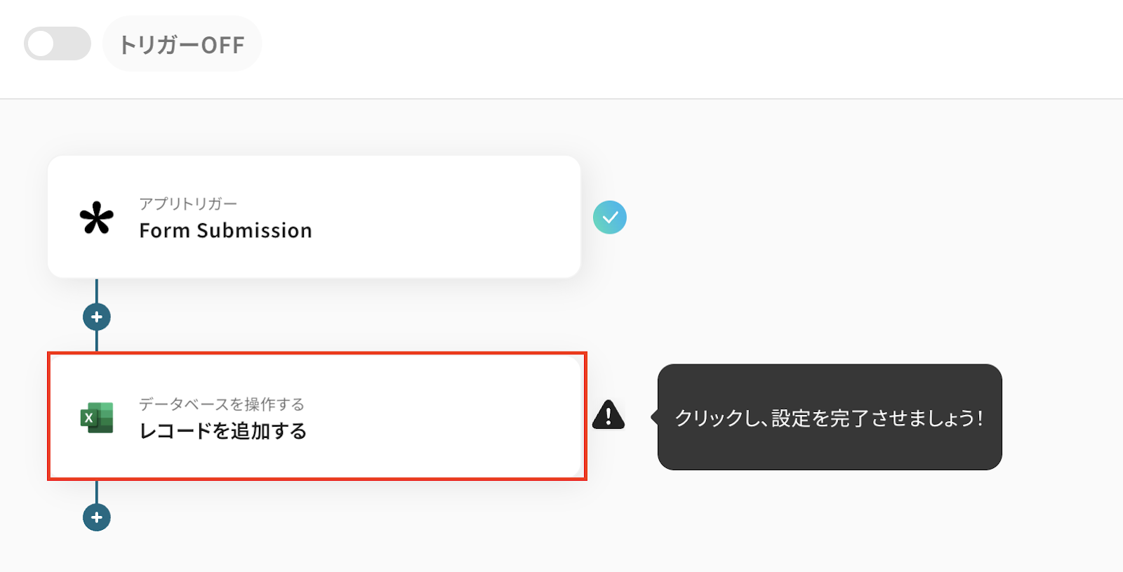This screenshot has height=572, width=1123.
Task: Select the データベースを操作する label text
Action: tap(221, 404)
